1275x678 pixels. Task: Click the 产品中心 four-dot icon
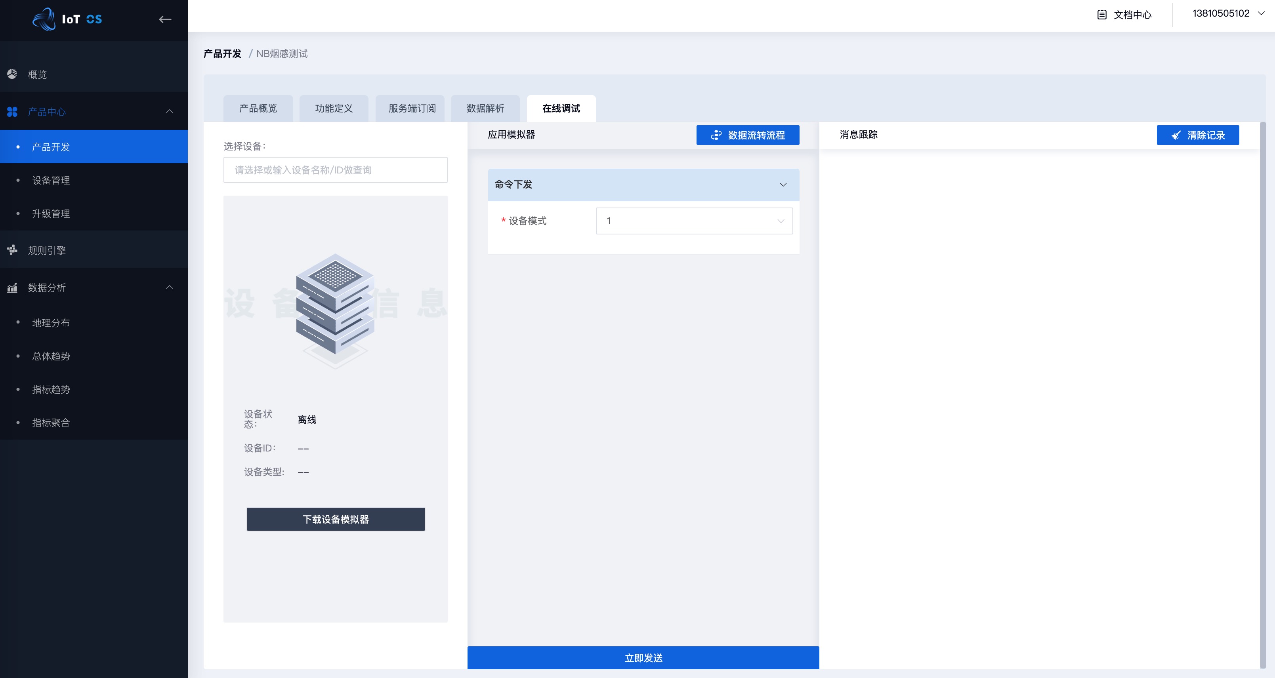(x=12, y=112)
